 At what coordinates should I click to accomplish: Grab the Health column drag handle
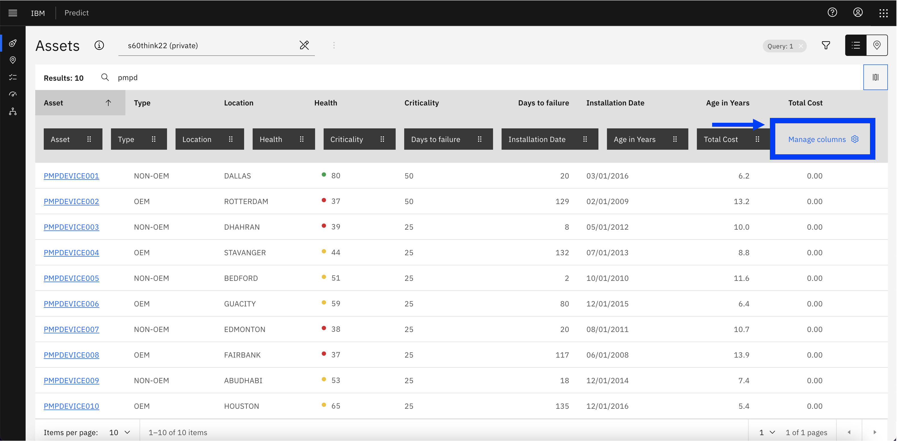tap(301, 139)
